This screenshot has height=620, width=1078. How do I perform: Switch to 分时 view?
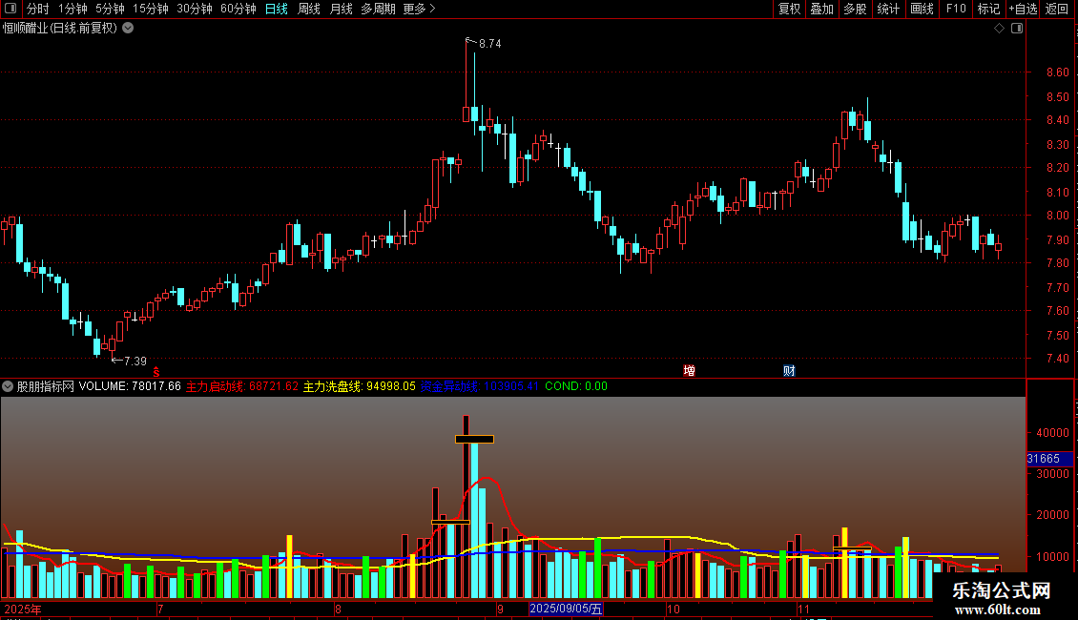tap(38, 9)
